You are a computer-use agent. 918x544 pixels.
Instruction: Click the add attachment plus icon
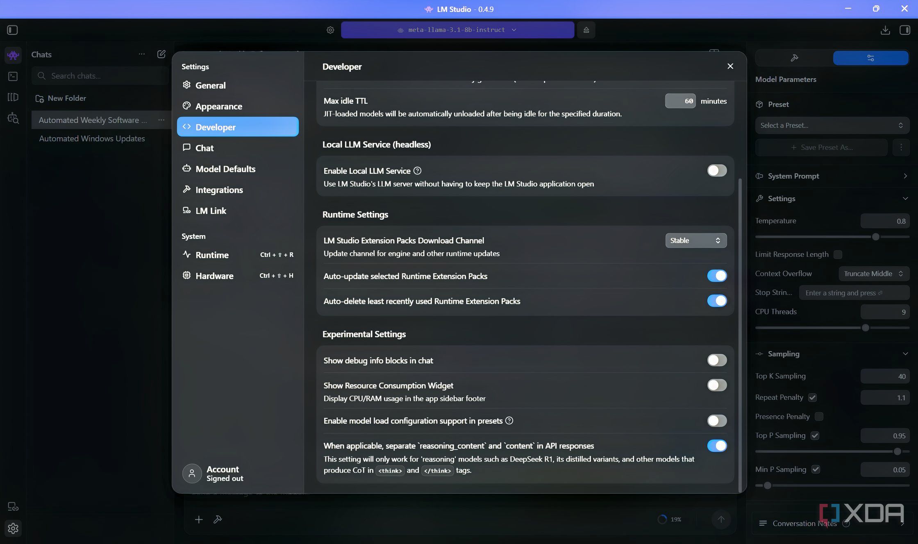click(199, 519)
